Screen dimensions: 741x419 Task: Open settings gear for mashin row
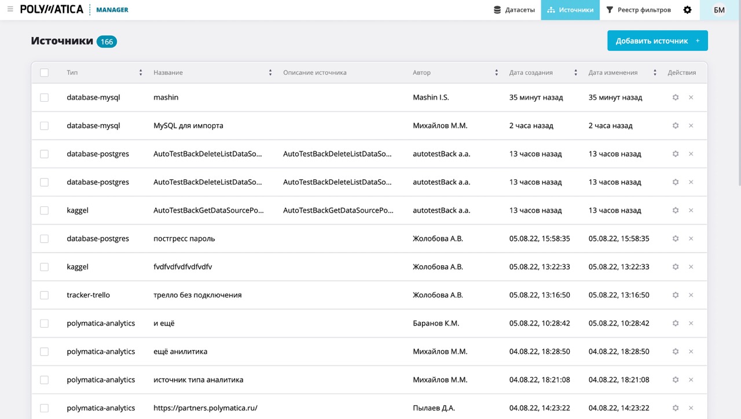[x=675, y=98]
